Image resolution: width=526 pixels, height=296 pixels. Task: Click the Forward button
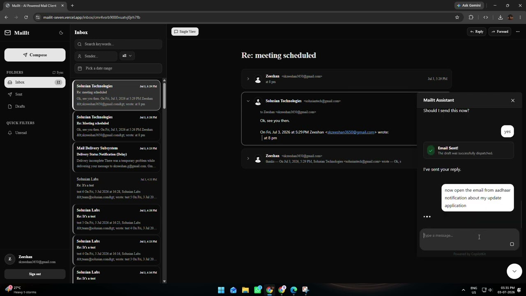coord(500,32)
